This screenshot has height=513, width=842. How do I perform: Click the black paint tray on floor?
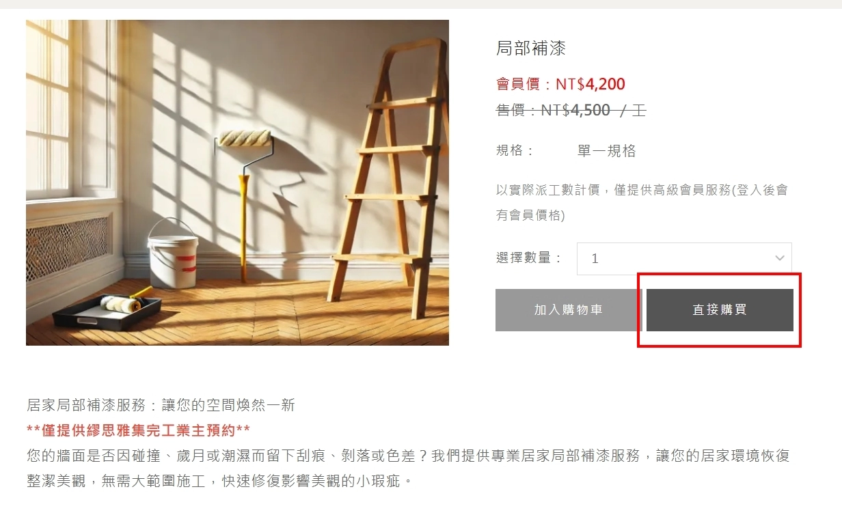coord(107,314)
